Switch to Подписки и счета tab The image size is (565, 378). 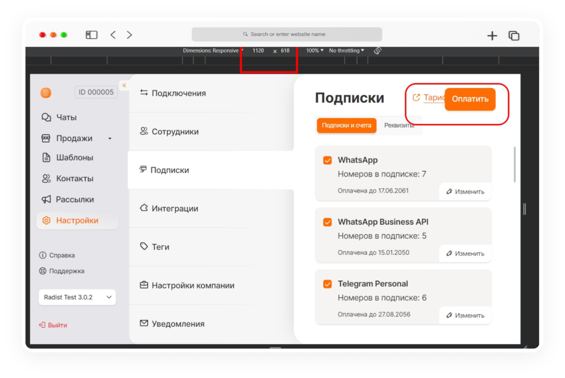(x=347, y=126)
